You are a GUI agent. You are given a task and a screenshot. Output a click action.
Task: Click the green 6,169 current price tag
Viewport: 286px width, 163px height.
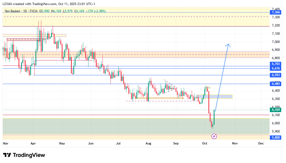click(275, 110)
